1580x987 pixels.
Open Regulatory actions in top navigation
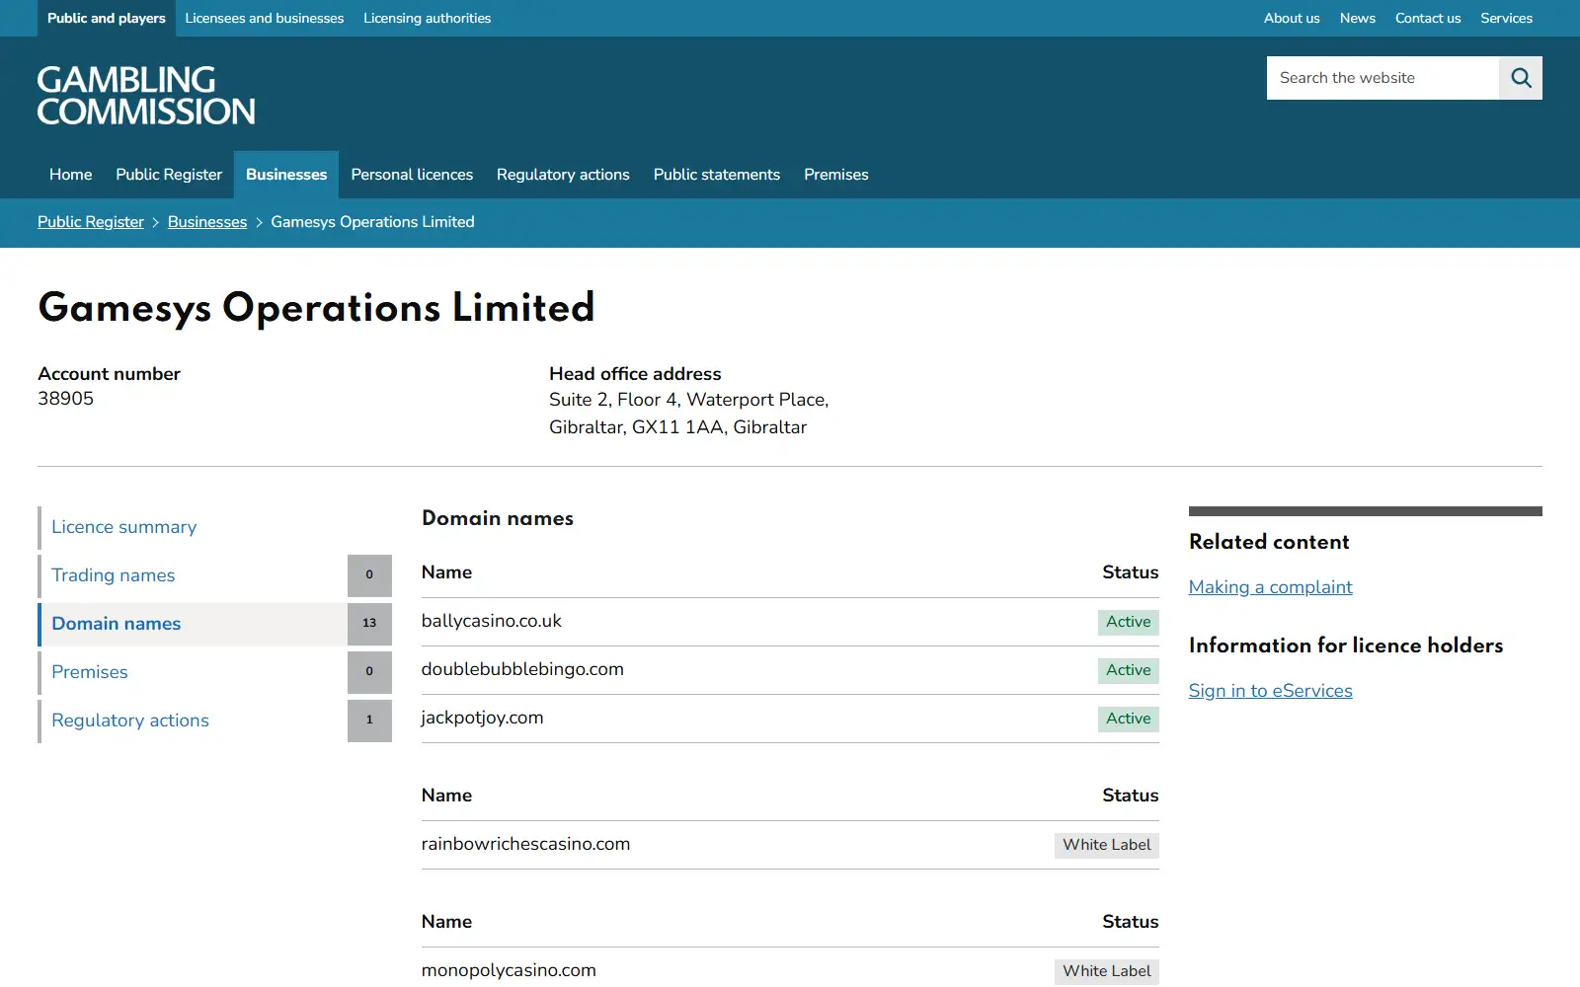coord(563,175)
